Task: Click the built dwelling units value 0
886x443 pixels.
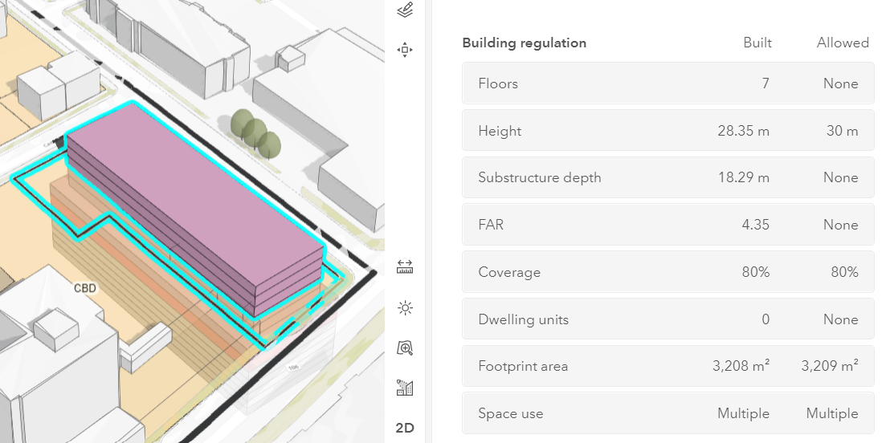Action: (x=765, y=319)
